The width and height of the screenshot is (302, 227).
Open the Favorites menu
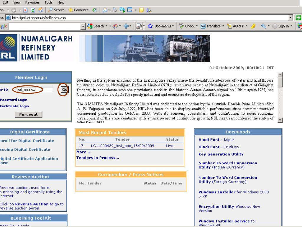tap(32, 2)
